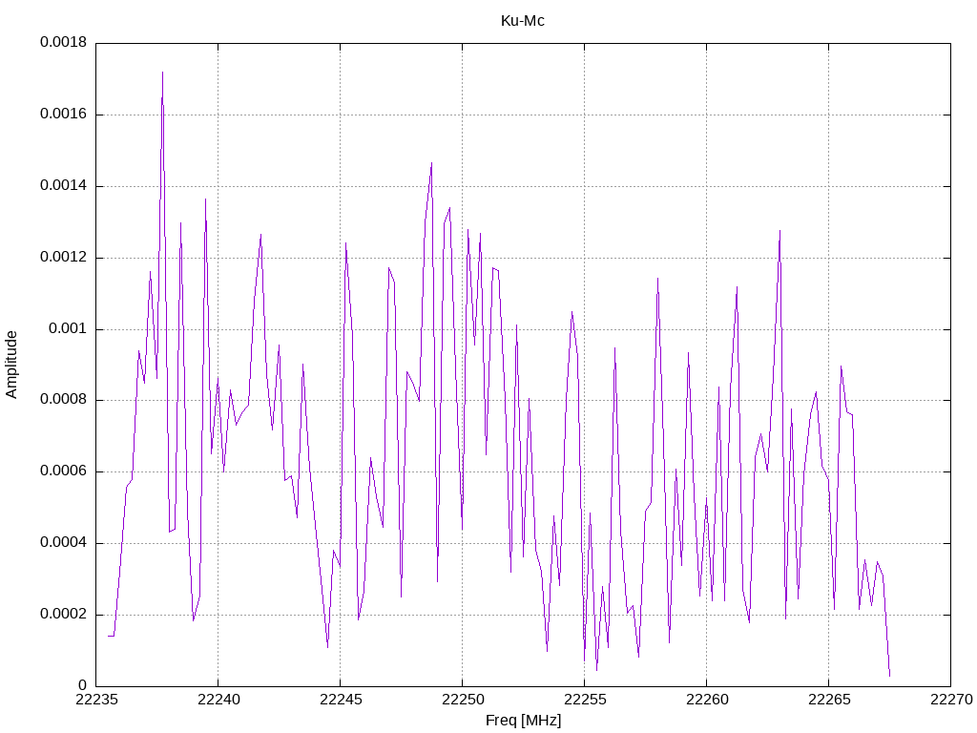Click the y-axis tick label 0
The height and width of the screenshot is (733, 977).
coord(83,685)
